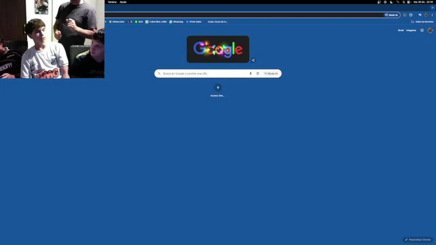
Task: Click the leftmost status icon in the menu bar
Action: pyautogui.click(x=379, y=2)
